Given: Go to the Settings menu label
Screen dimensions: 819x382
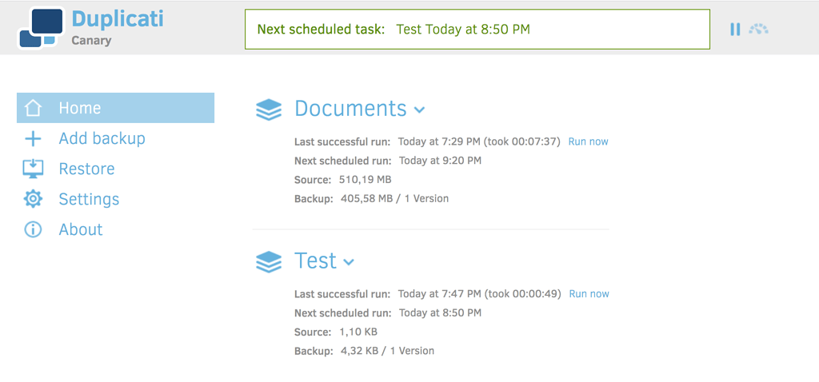Looking at the screenshot, I should 89,199.
